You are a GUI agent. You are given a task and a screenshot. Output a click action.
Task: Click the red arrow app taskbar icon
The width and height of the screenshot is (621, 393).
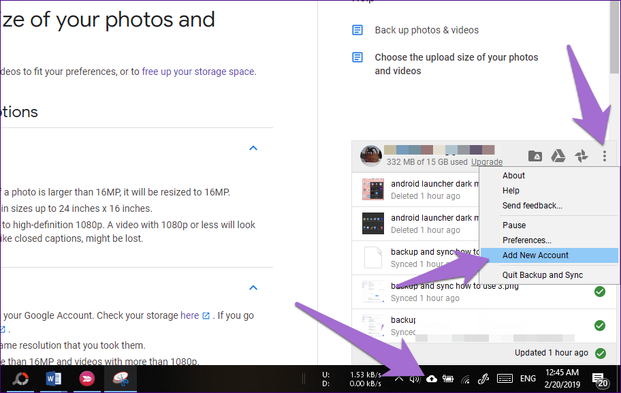(86, 379)
